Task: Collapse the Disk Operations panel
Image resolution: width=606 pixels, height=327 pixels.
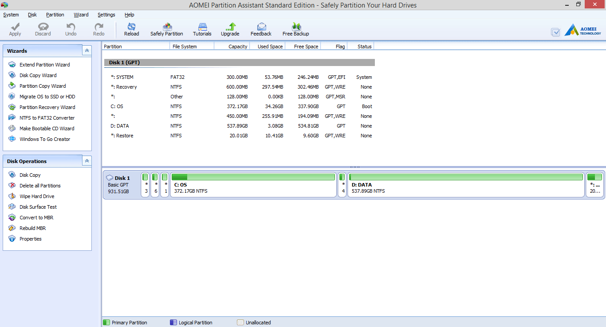Action: [87, 161]
